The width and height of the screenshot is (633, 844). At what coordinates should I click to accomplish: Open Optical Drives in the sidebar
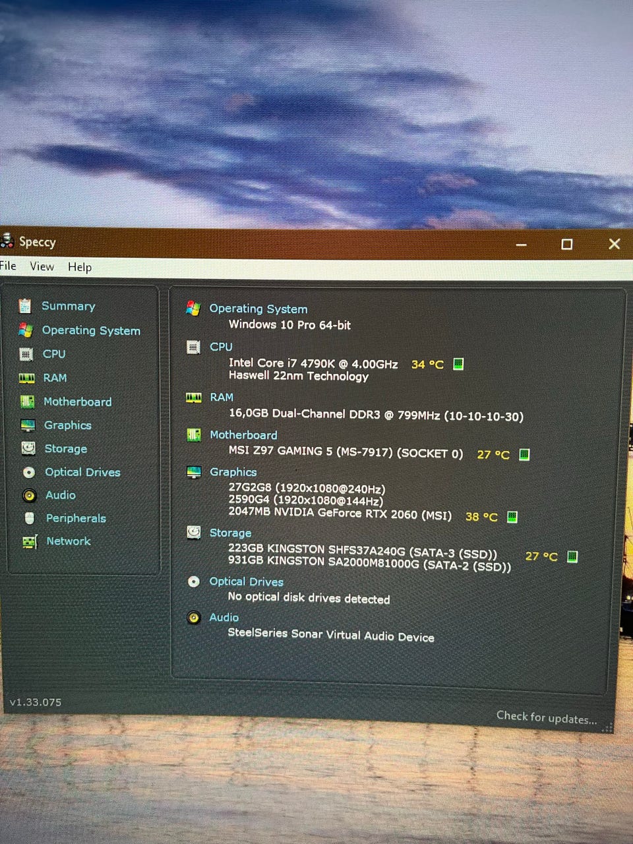coord(82,472)
